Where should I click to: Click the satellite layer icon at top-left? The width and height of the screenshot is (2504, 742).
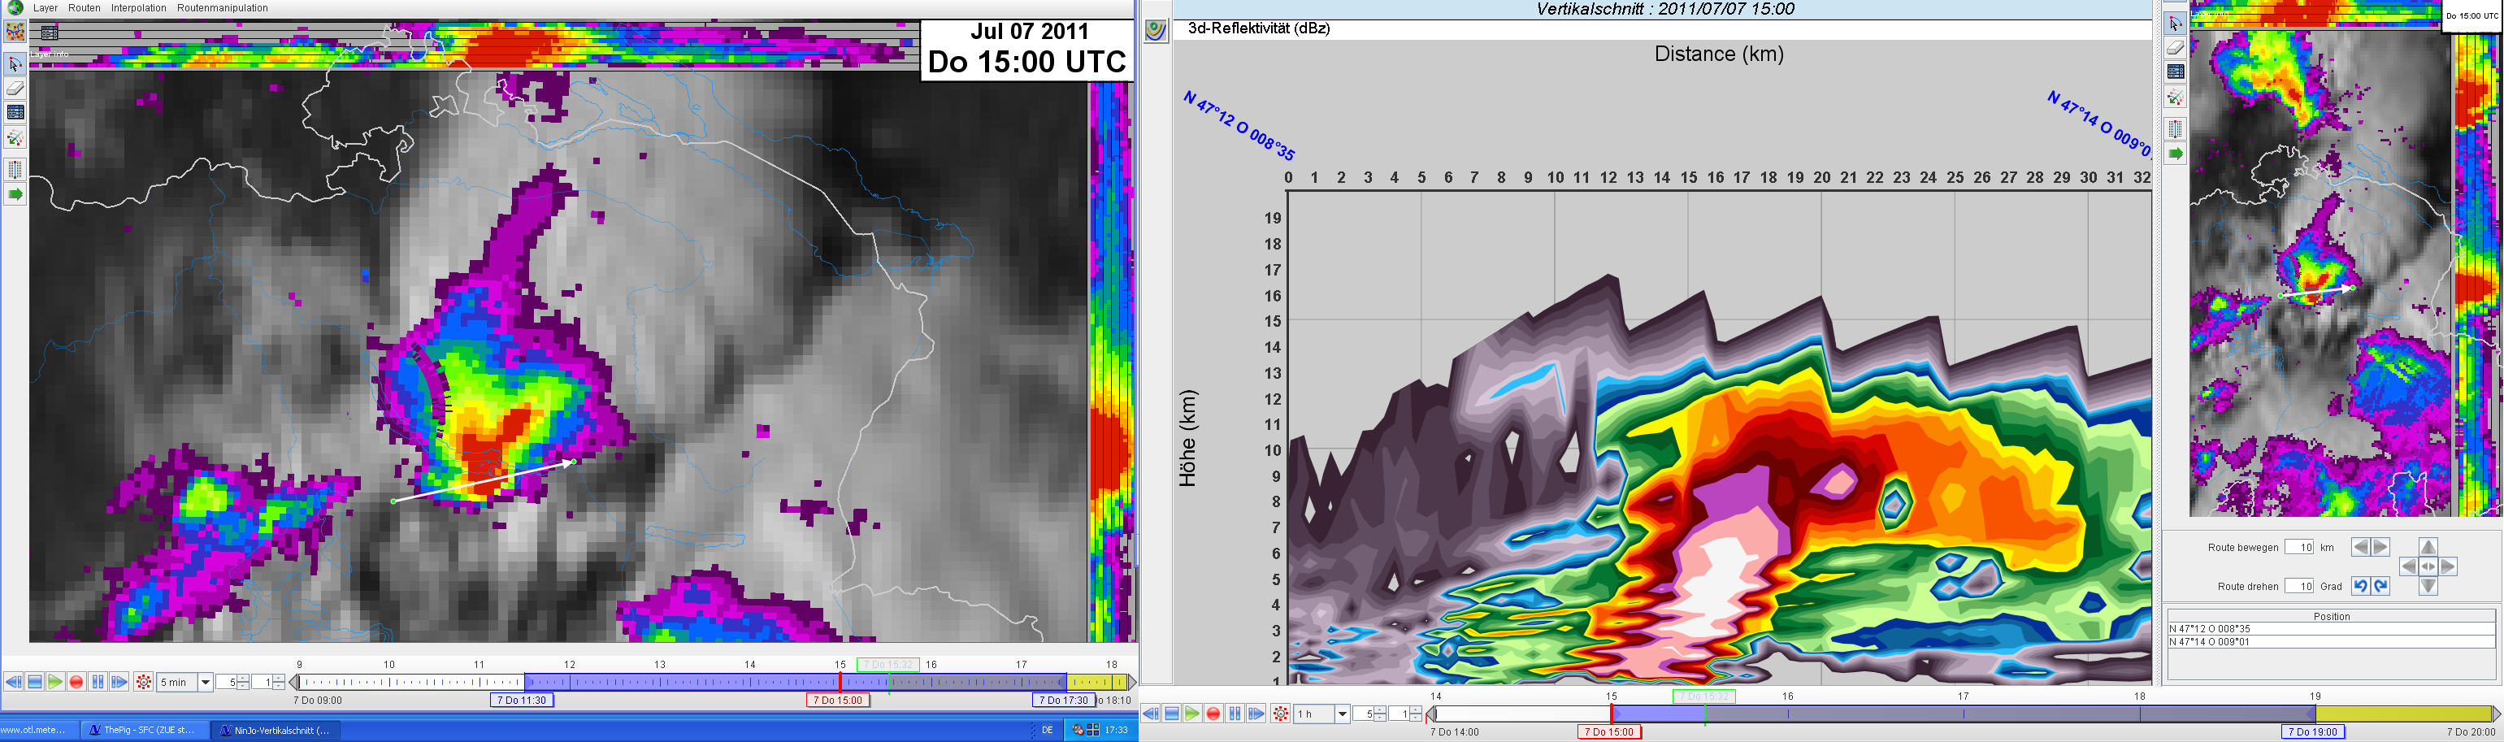[15, 32]
